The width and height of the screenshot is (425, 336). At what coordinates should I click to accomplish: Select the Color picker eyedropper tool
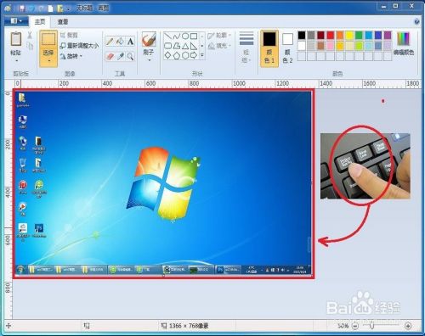coord(121,56)
